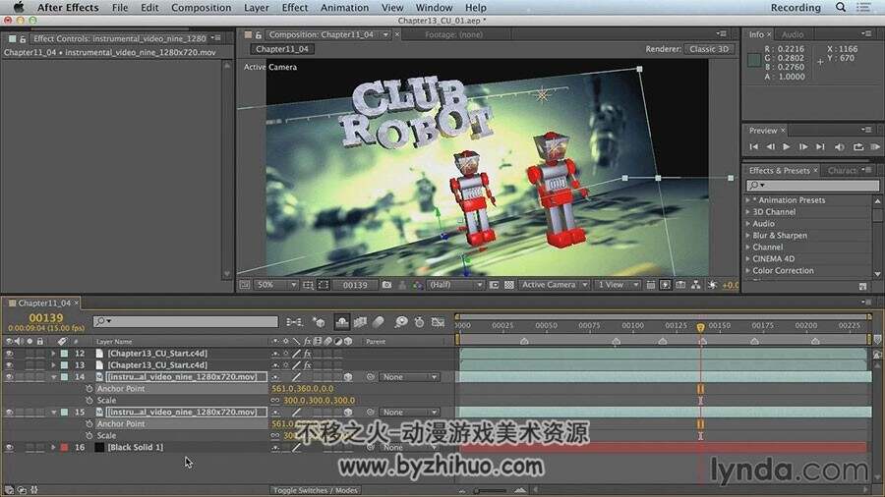Click reset exposure icon in viewer

coord(712,285)
